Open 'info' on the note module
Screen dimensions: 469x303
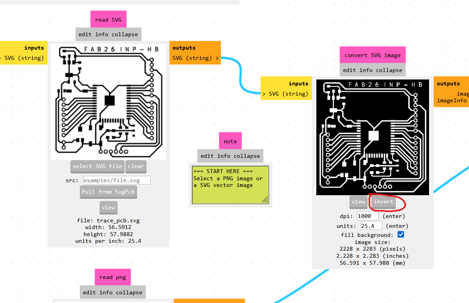click(224, 156)
